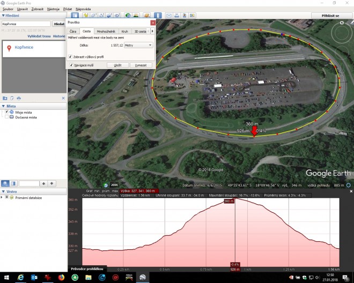Collapse the Hledání search panel
Screen dimensions: 354x283
[x=3, y=16]
